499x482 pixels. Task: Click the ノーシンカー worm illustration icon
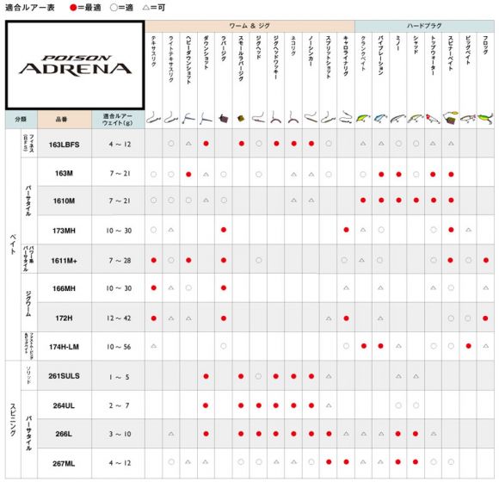click(x=311, y=118)
